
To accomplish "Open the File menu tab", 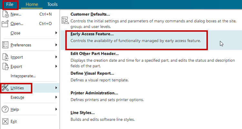I will [x=9, y=5].
